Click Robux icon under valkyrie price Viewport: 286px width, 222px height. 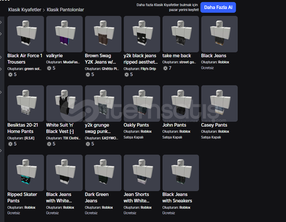pos(49,68)
